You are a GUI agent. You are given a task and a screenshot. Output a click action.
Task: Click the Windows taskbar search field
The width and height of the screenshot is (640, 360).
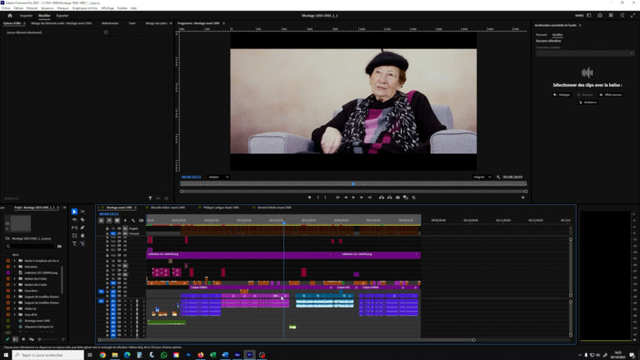[50, 354]
